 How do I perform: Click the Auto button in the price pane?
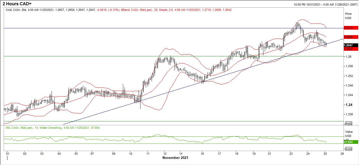(x=349, y=123)
